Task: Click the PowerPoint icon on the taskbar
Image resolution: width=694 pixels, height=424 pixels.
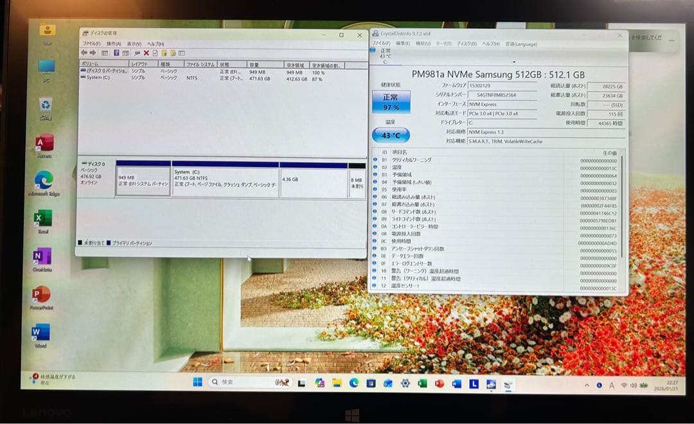Action: point(440,384)
